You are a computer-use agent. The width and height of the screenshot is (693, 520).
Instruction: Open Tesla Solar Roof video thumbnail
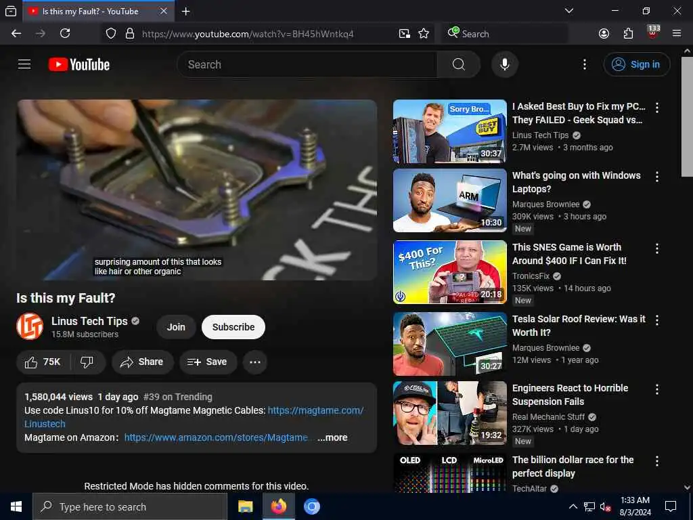[x=450, y=343]
